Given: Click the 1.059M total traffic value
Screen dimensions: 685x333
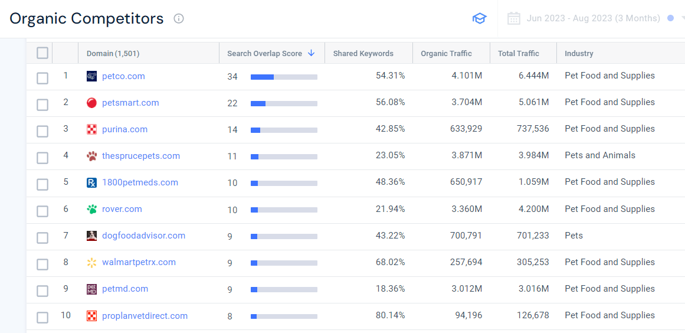Looking at the screenshot, I should tap(534, 182).
